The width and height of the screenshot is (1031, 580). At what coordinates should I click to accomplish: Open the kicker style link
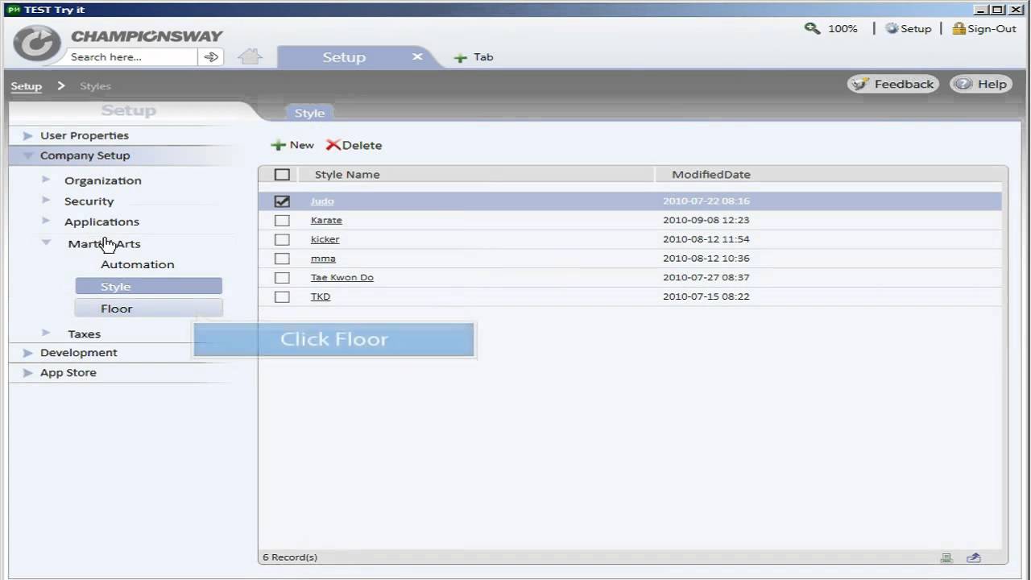coord(325,239)
